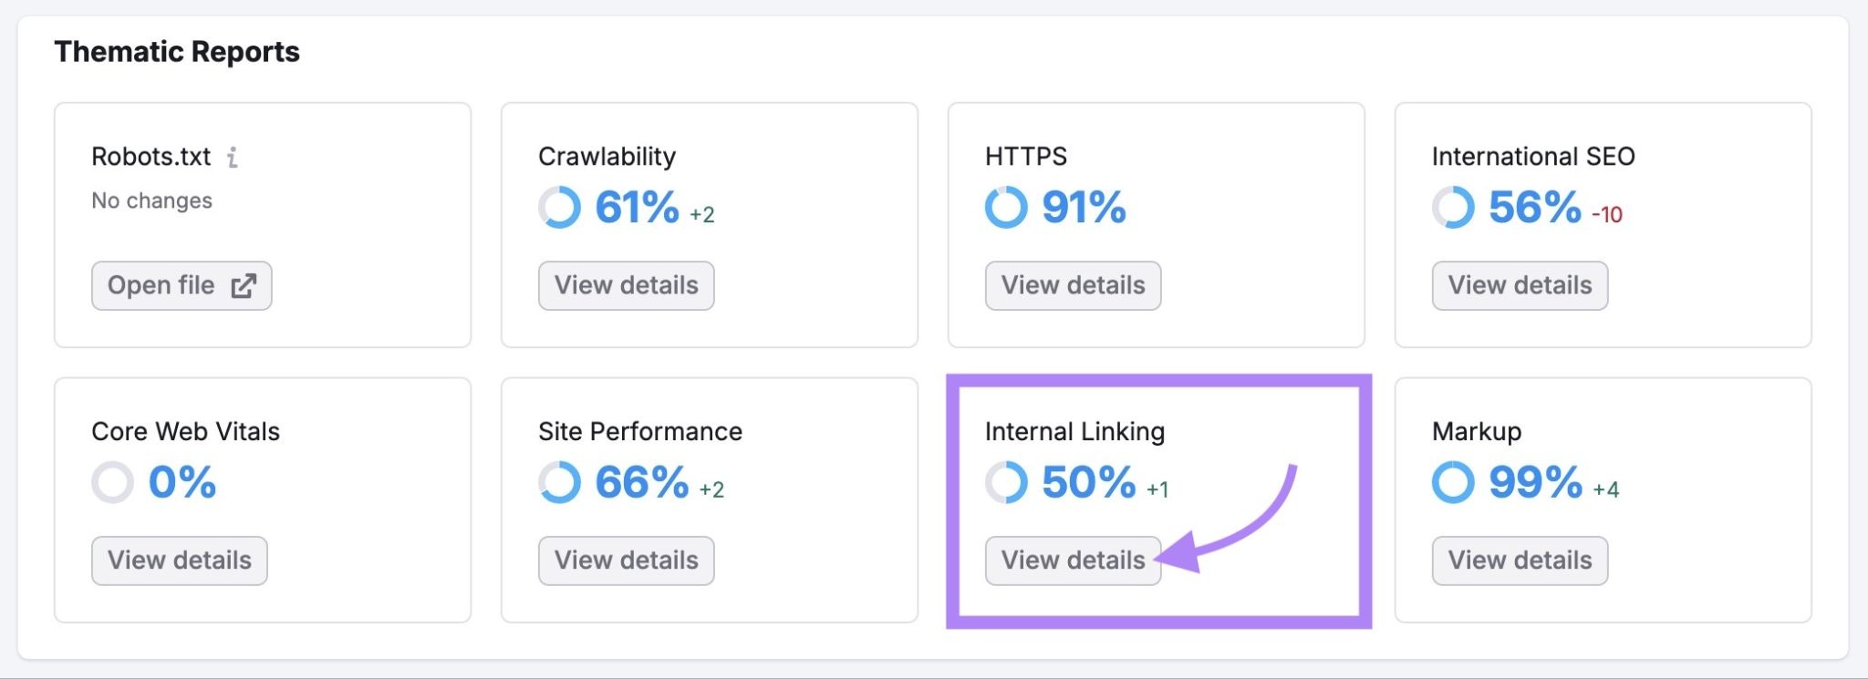Image resolution: width=1868 pixels, height=679 pixels.
Task: Click the HTTPS progress ring
Action: click(x=1005, y=209)
